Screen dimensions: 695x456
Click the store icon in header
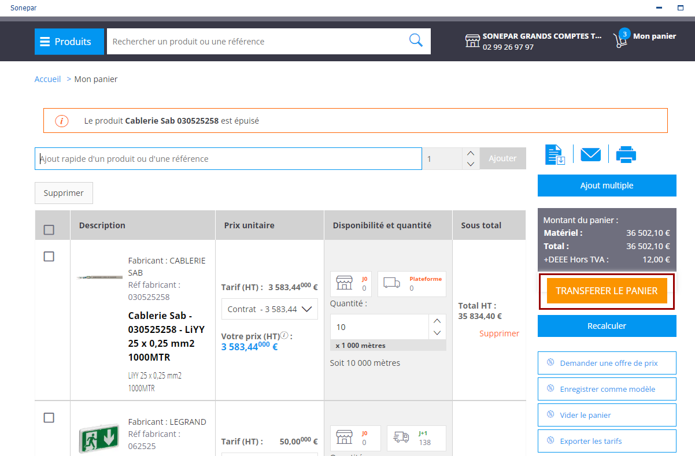(472, 40)
